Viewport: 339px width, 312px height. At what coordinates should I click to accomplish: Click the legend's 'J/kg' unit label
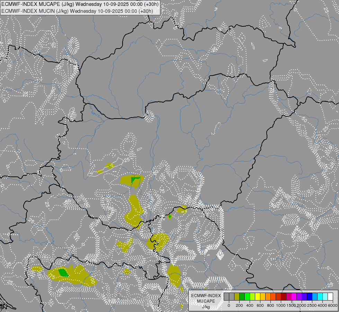(206, 307)
